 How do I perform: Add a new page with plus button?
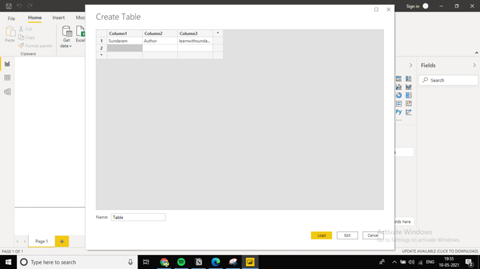62,241
